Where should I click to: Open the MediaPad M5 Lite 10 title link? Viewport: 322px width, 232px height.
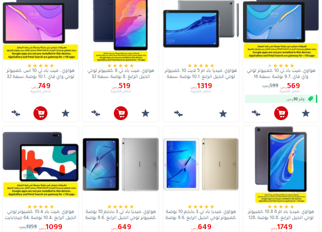tap(201, 73)
